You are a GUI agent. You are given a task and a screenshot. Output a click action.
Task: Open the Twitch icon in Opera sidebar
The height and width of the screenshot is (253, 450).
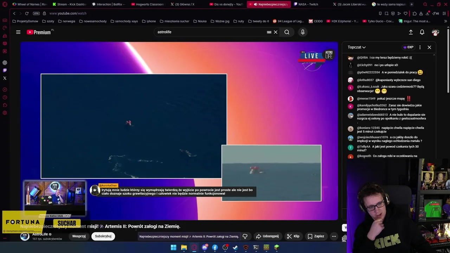pyautogui.click(x=5, y=70)
